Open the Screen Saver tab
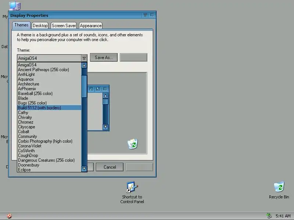Image resolution: width=294 pixels, height=220 pixels. coord(64,26)
